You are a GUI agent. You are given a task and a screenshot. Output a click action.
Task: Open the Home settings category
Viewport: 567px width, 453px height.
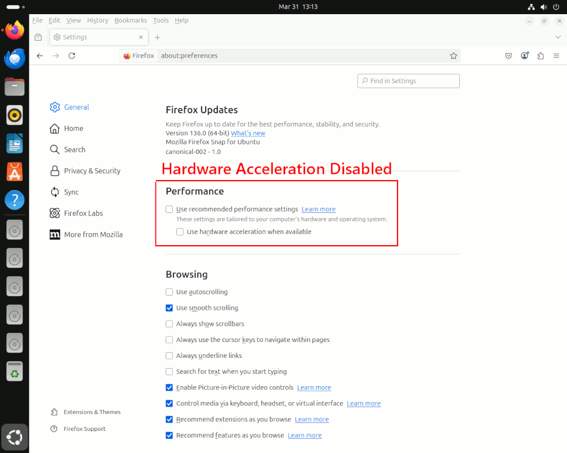coord(66,129)
